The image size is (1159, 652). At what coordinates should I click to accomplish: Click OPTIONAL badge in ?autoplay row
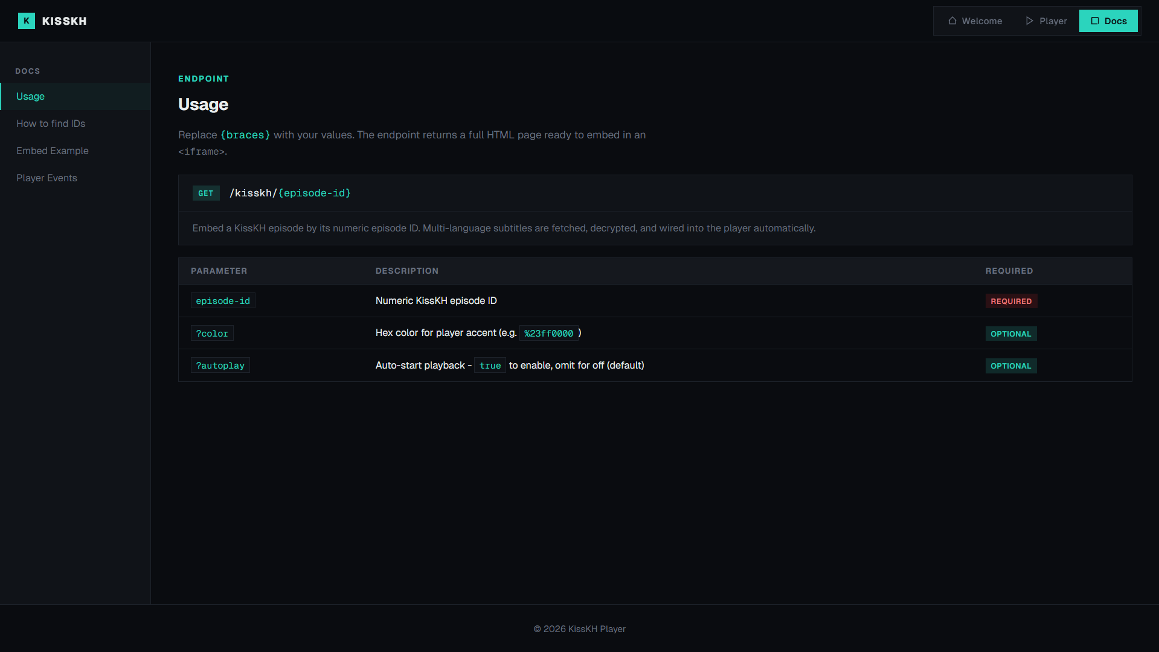click(1011, 366)
